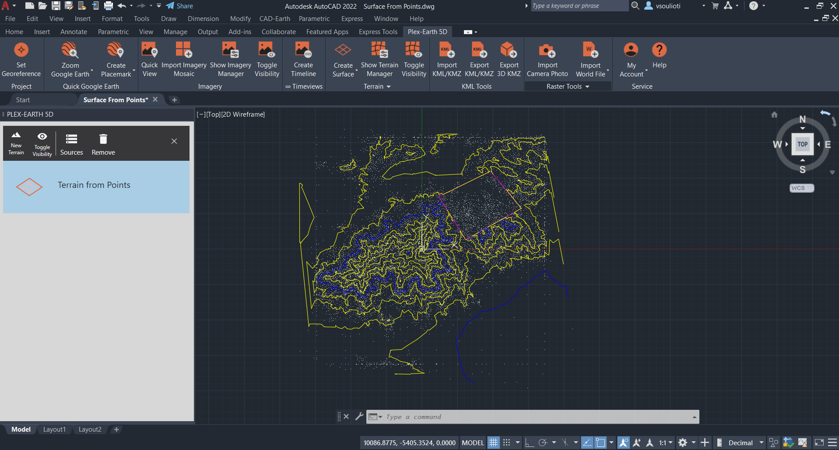Undo the last action
The width and height of the screenshot is (839, 450).
pos(122,6)
